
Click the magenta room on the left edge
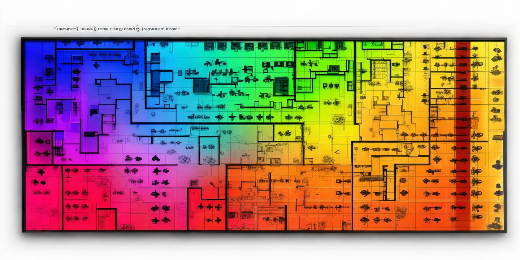coord(39,148)
